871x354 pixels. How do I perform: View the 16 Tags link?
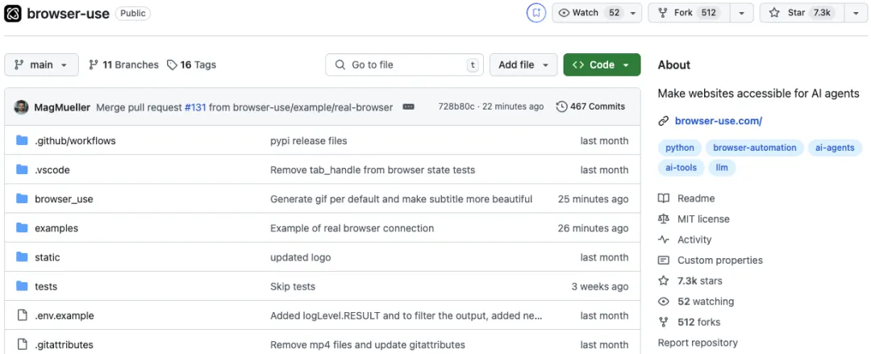[192, 65]
